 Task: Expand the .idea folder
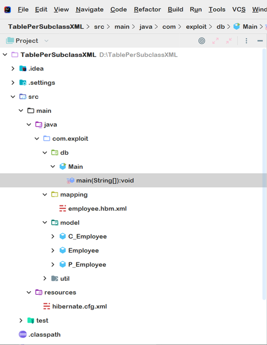[x=13, y=68]
